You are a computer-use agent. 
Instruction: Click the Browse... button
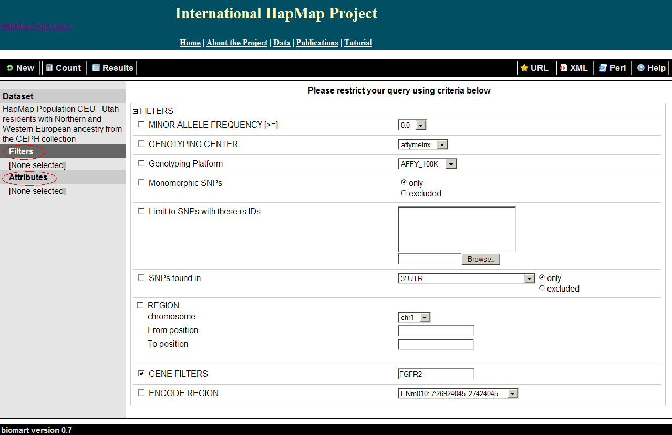click(481, 259)
